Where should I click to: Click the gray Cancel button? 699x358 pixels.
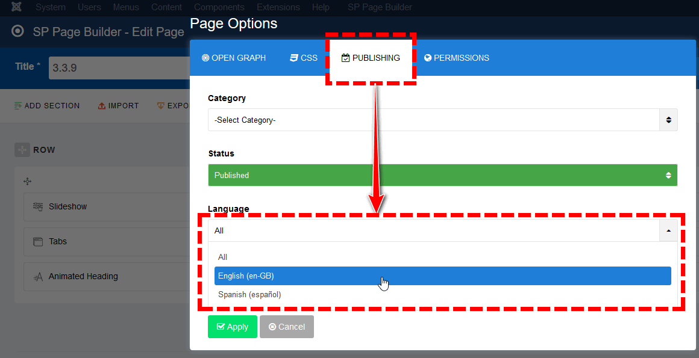pos(287,327)
